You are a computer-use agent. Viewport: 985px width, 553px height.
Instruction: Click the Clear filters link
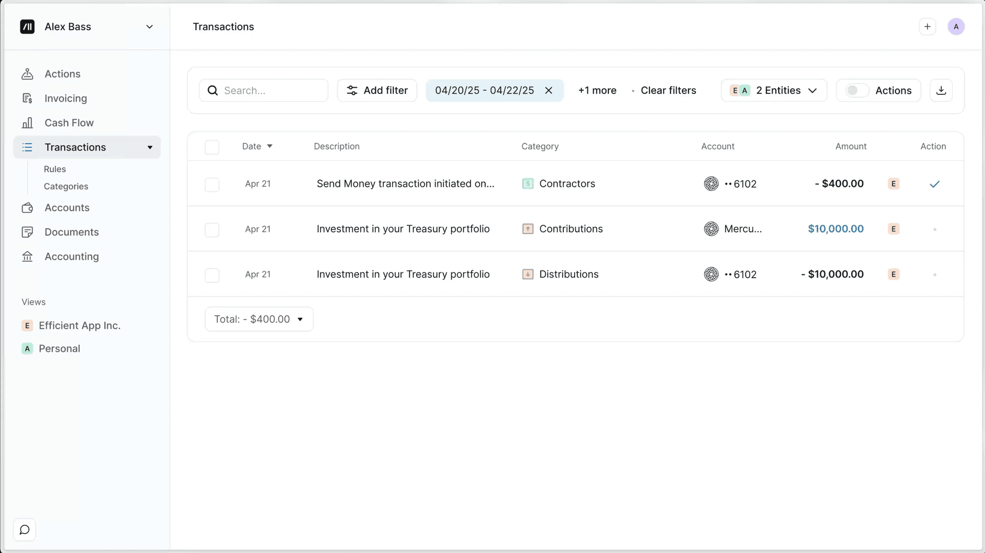668,90
